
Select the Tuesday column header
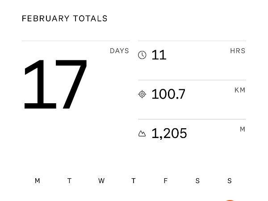click(x=69, y=181)
